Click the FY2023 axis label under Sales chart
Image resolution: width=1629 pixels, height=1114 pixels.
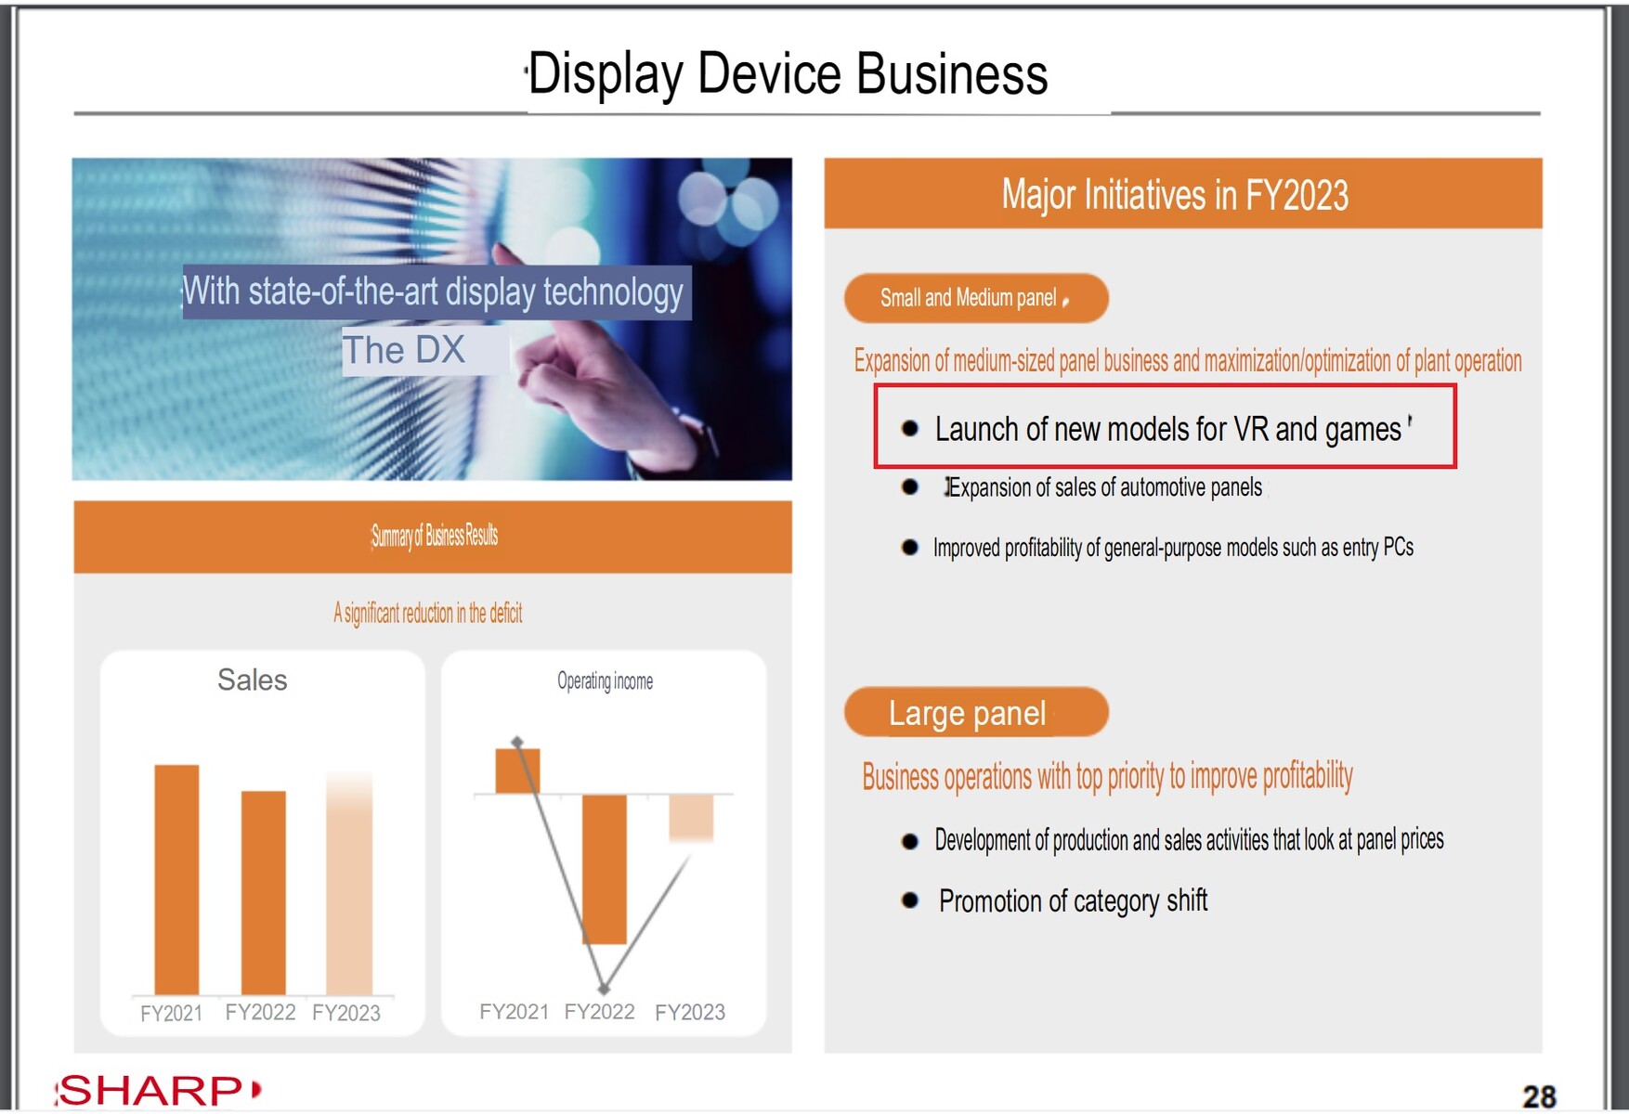point(346,1013)
